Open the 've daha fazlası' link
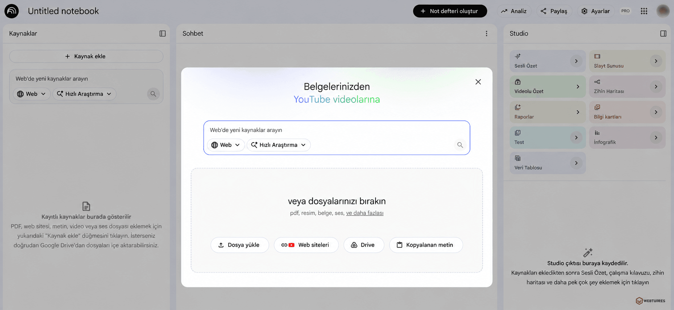 [x=365, y=213]
